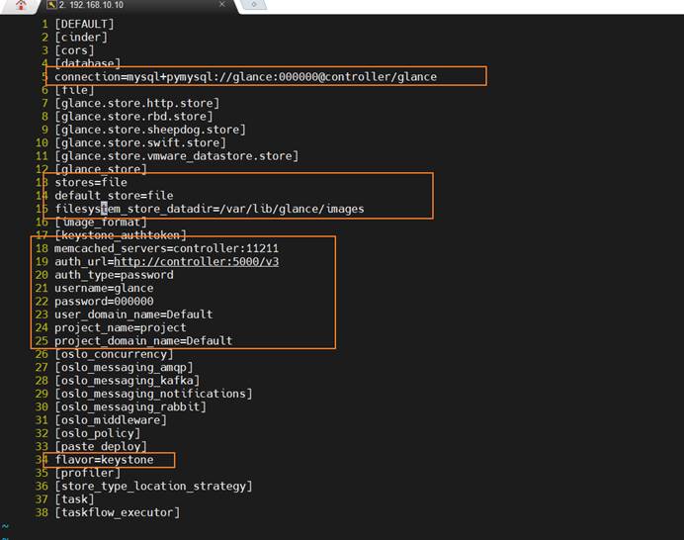
Task: Click the auth_type=password line
Action: coord(114,275)
